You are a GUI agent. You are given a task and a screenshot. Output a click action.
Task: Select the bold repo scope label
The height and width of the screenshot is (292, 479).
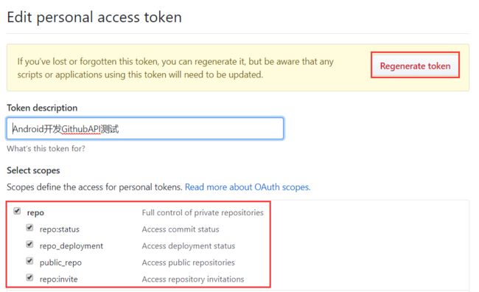(x=35, y=213)
